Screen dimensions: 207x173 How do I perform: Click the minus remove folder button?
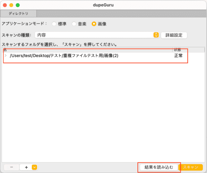12,167
